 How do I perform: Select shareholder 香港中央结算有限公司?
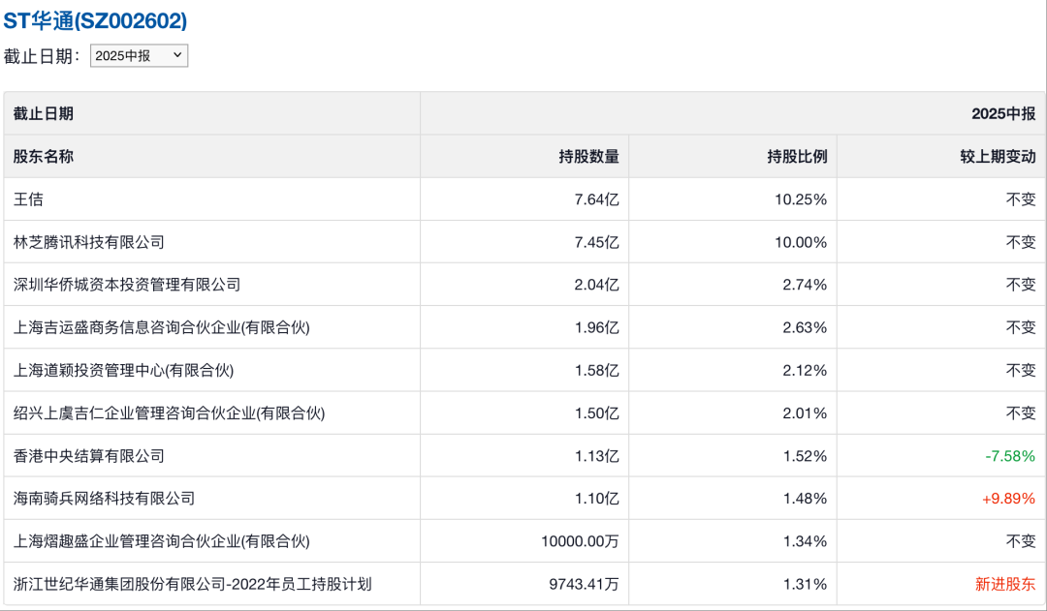tap(89, 456)
